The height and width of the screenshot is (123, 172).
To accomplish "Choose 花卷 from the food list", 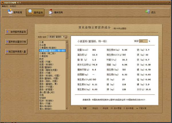I will [42, 95].
